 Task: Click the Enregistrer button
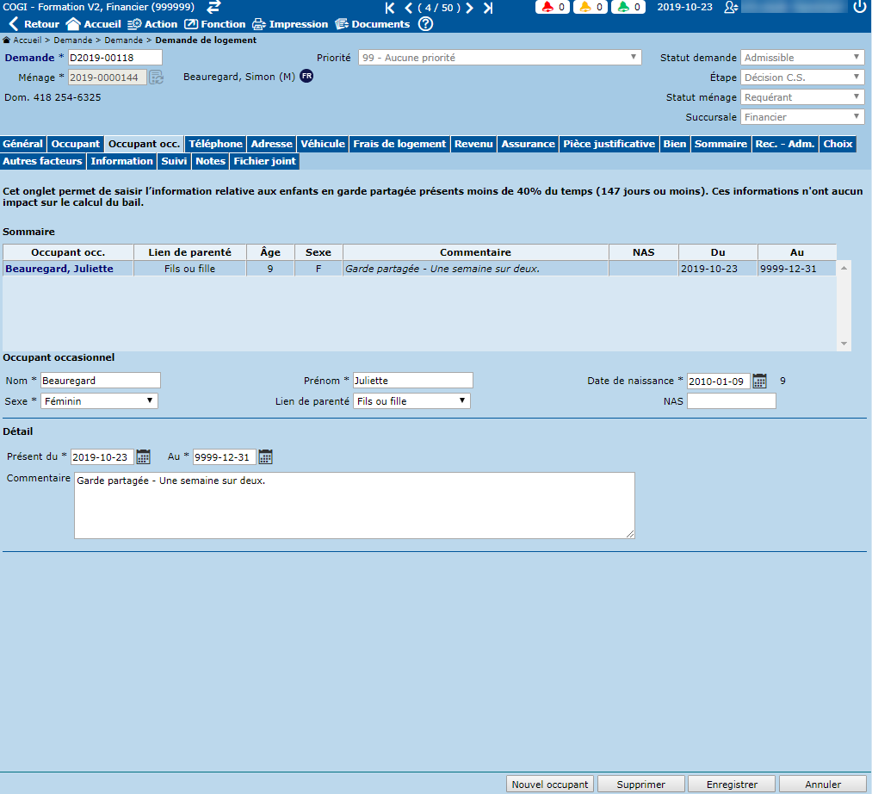[732, 785]
